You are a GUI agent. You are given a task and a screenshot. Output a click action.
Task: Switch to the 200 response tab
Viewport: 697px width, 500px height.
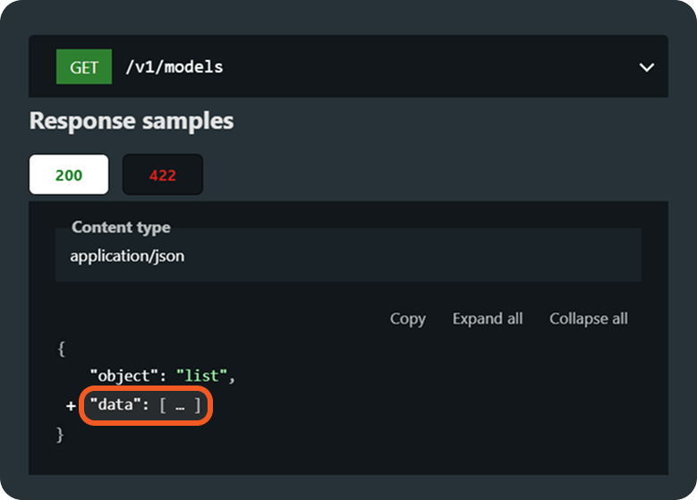point(69,174)
